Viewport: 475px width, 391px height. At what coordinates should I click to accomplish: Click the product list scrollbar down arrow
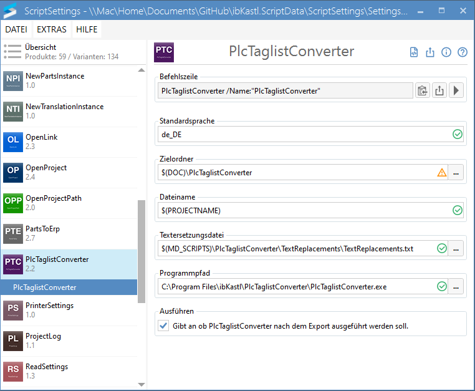pos(141,385)
